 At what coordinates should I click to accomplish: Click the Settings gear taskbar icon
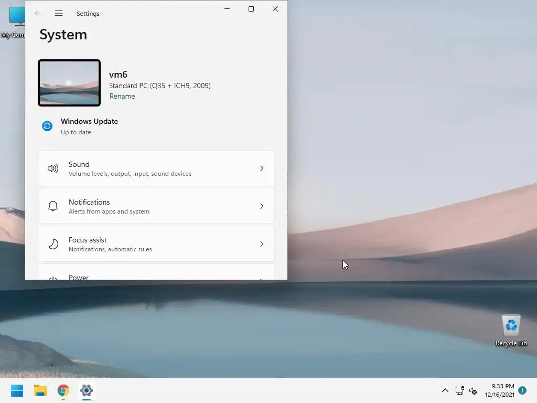87,390
